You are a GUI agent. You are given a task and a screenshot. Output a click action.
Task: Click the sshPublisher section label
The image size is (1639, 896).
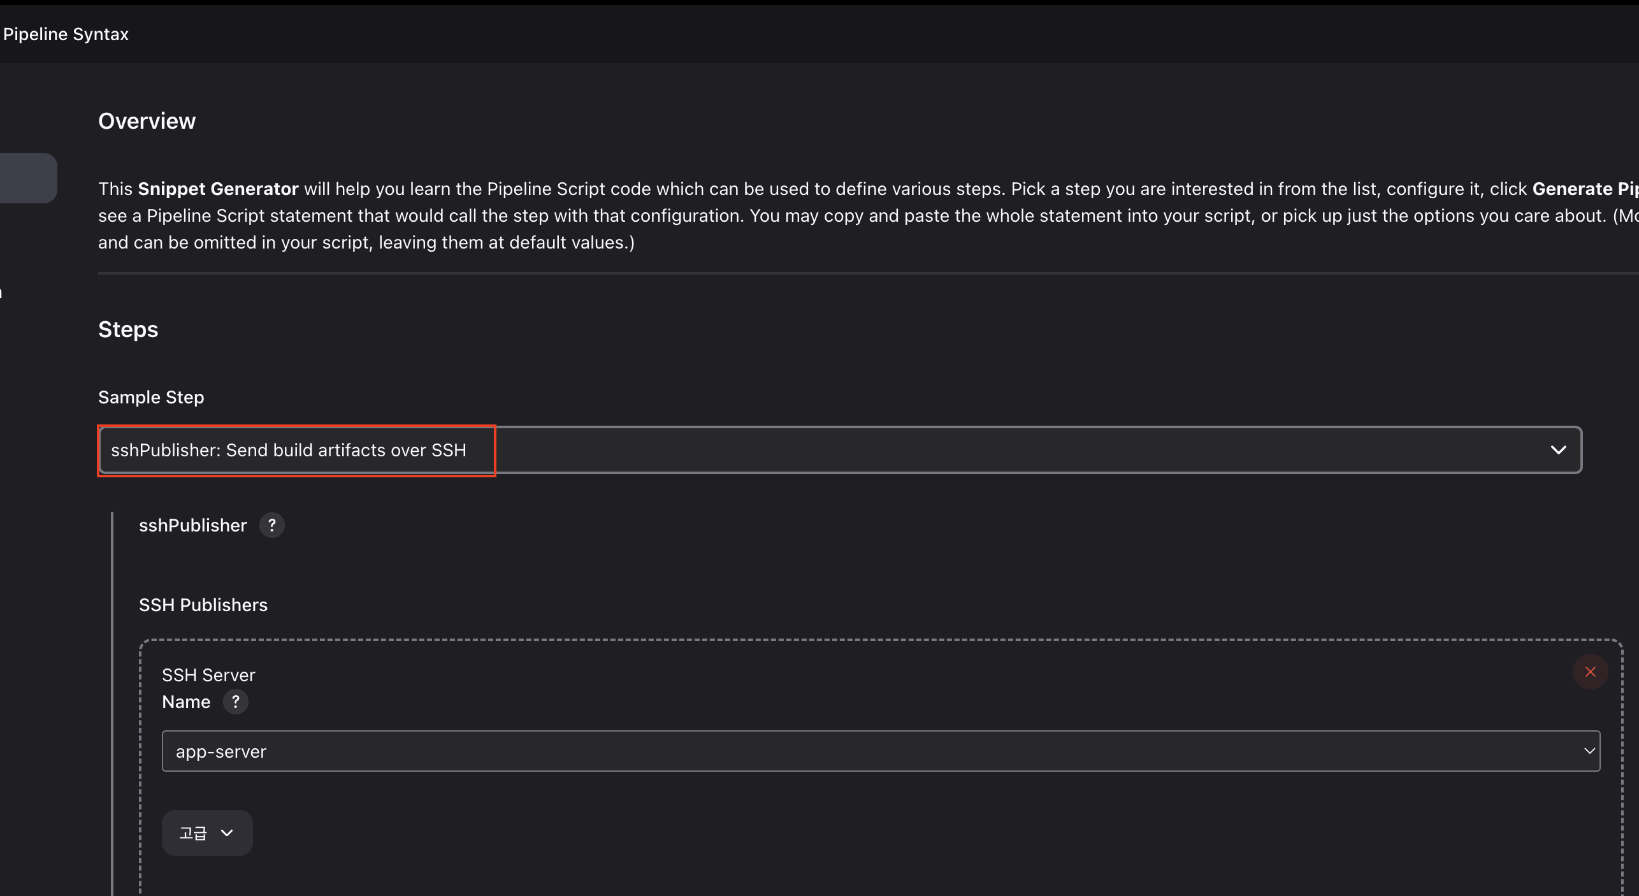coord(192,525)
